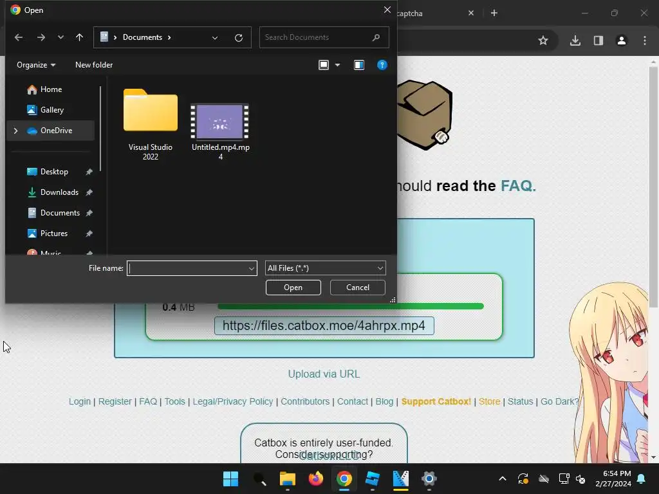Cancel the Open dialog
The image size is (659, 494).
click(358, 288)
